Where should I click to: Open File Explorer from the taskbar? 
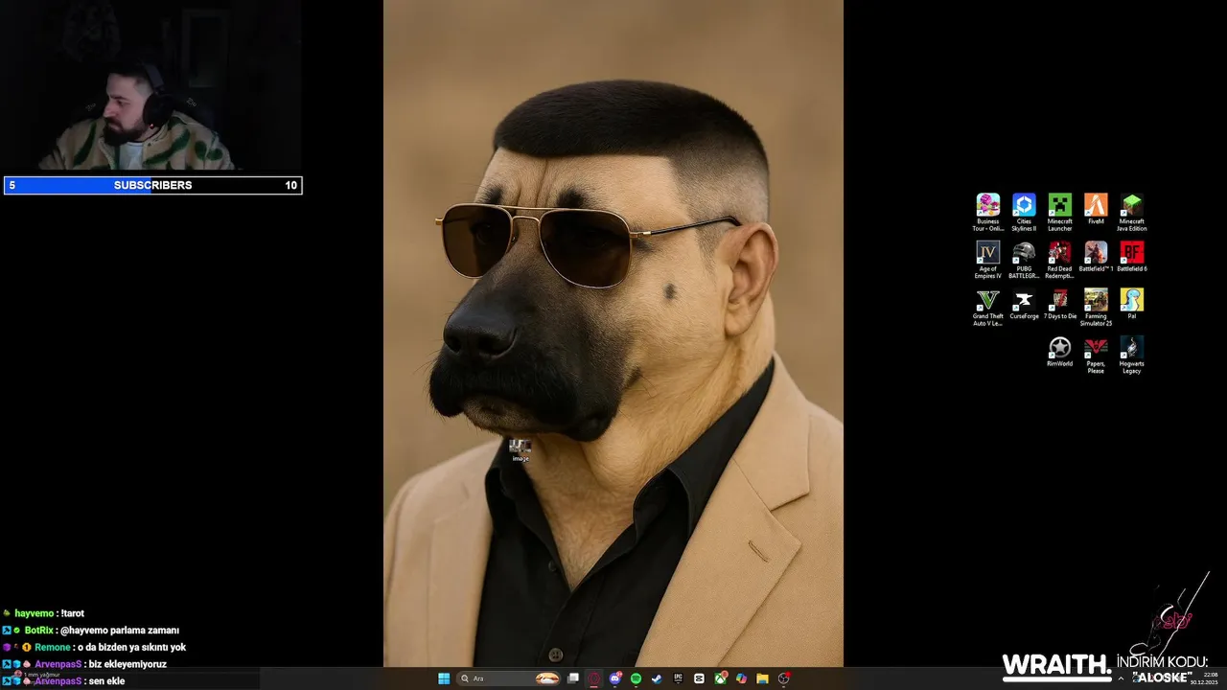[x=762, y=678]
